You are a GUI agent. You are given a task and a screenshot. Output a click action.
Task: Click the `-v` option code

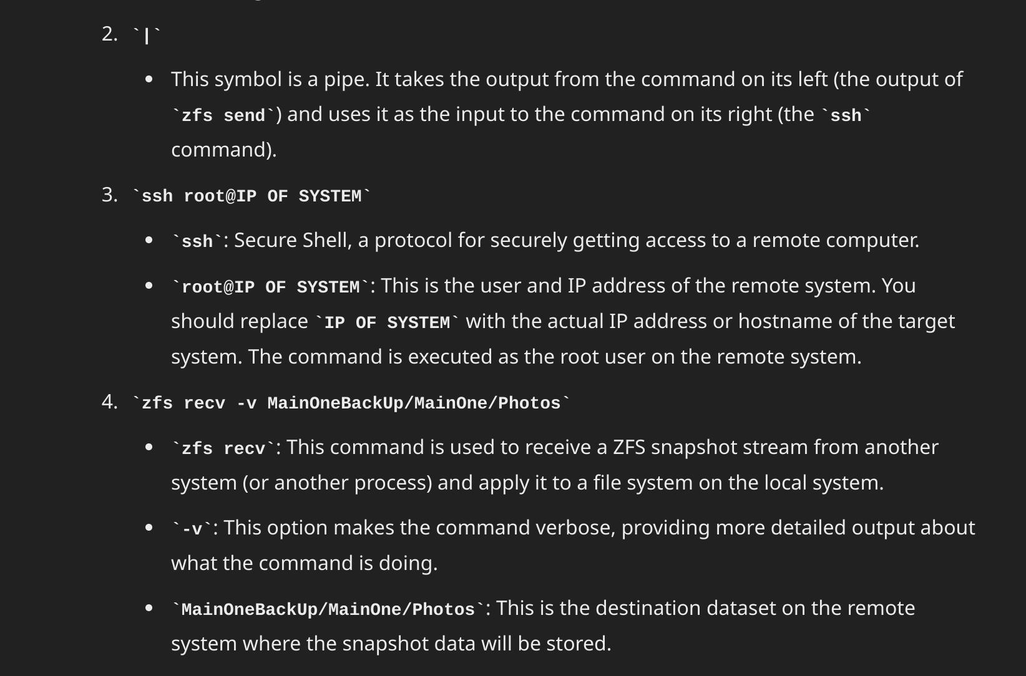(192, 529)
